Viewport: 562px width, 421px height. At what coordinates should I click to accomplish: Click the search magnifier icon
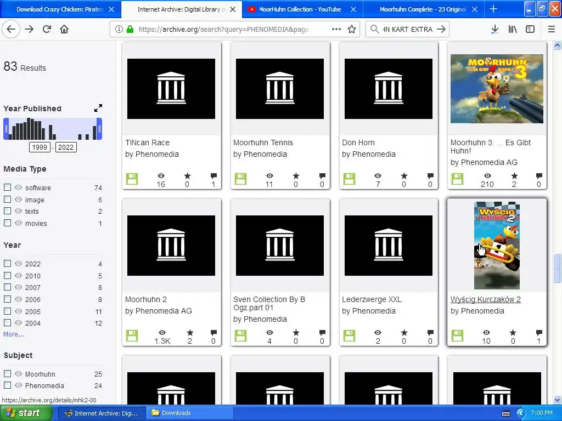click(374, 30)
